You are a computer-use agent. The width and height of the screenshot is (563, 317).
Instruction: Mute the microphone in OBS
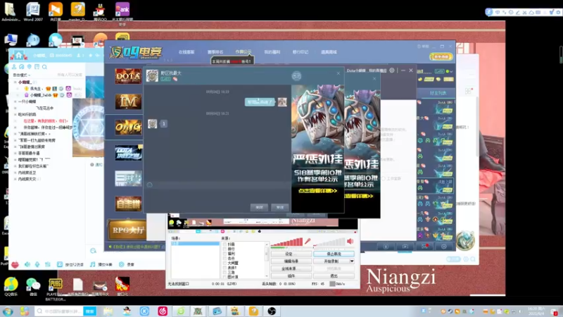point(308,242)
